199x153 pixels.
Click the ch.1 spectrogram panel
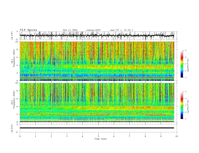[x=97, y=61]
